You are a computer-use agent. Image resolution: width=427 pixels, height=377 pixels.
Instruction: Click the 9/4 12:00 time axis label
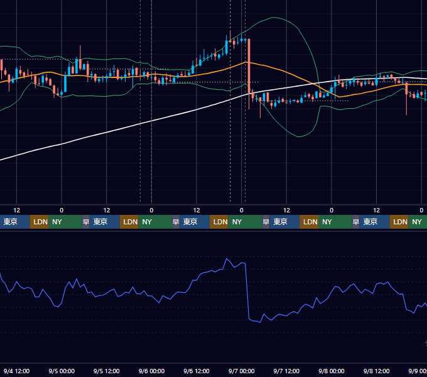pyautogui.click(x=16, y=371)
